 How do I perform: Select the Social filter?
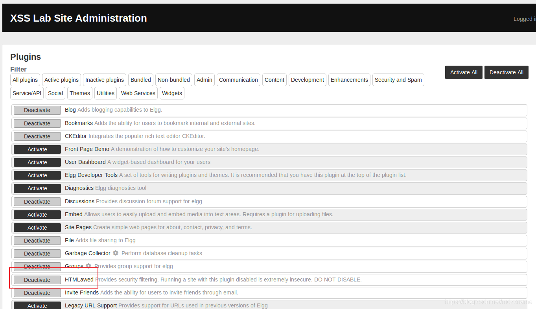[x=55, y=93]
